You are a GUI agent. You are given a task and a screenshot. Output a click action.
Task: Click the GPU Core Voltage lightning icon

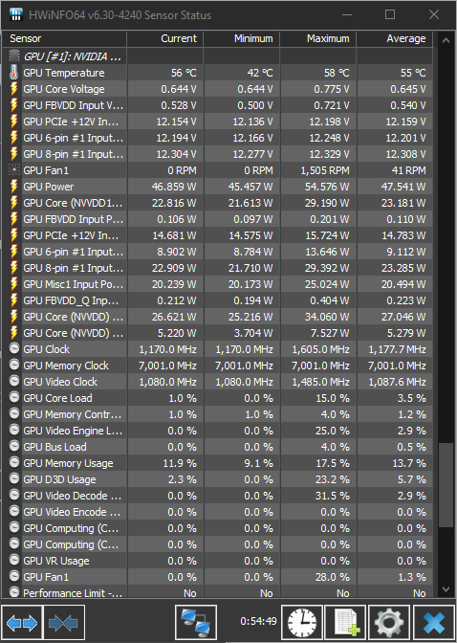pyautogui.click(x=14, y=89)
